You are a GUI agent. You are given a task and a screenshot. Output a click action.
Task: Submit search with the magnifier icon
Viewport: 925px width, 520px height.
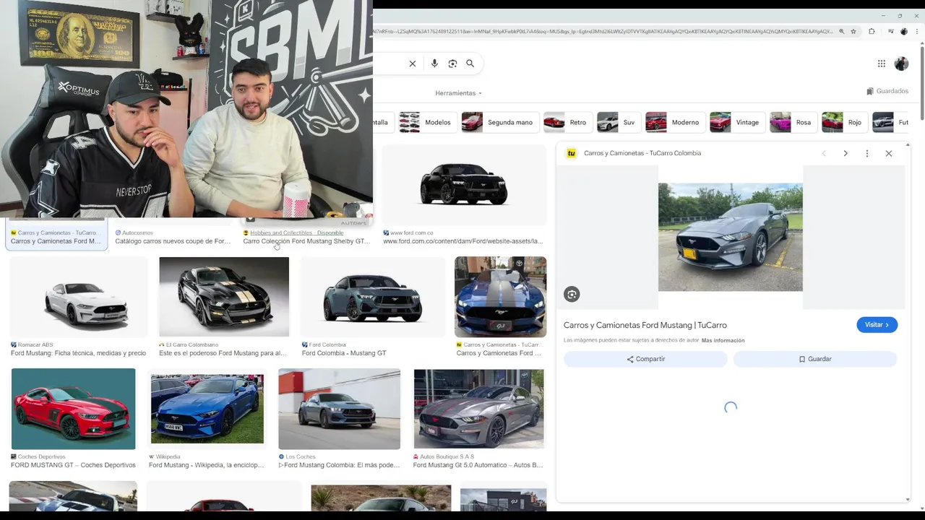click(x=470, y=64)
